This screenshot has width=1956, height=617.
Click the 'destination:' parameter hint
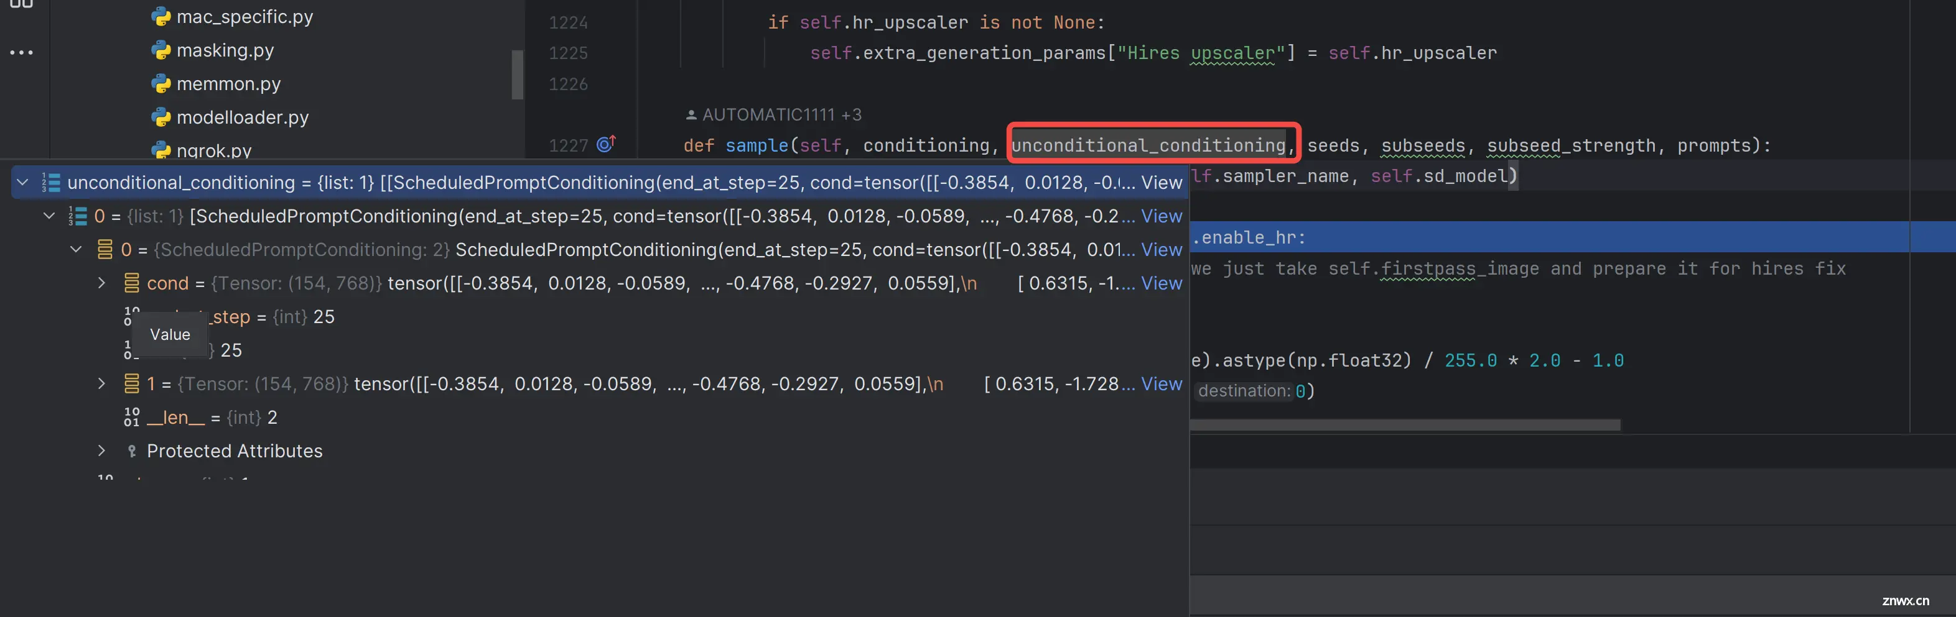coord(1243,391)
